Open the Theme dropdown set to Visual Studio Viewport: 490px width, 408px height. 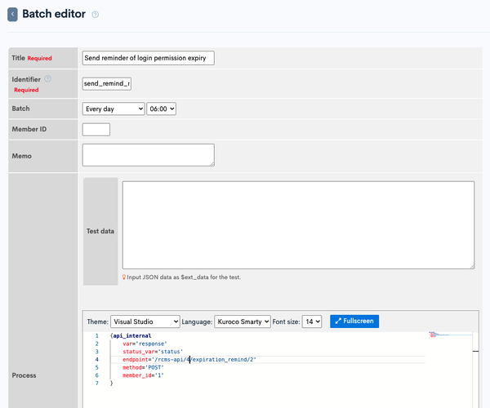pyautogui.click(x=145, y=322)
